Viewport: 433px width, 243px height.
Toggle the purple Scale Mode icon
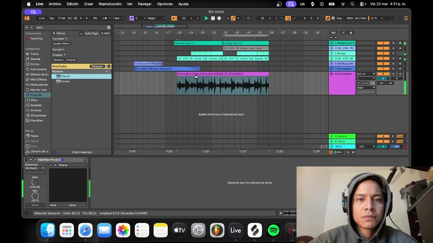[x=132, y=18]
